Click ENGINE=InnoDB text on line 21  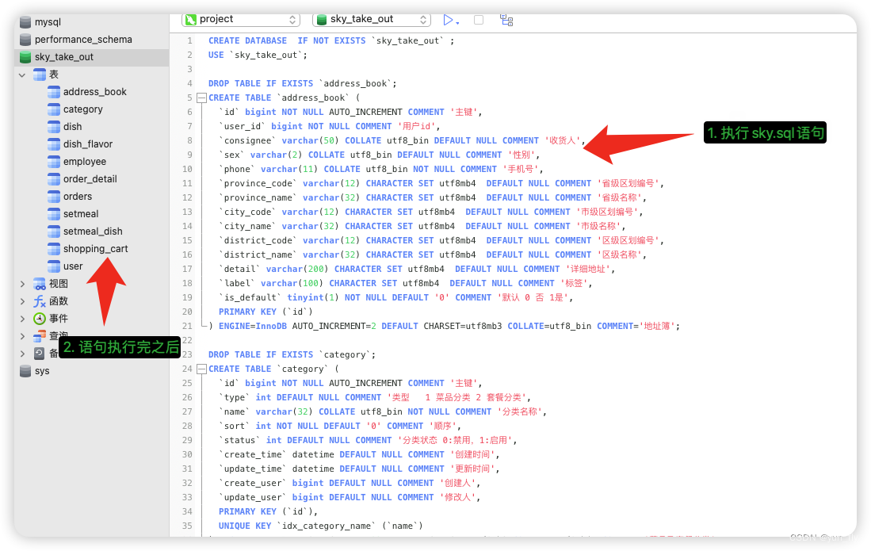pos(253,326)
